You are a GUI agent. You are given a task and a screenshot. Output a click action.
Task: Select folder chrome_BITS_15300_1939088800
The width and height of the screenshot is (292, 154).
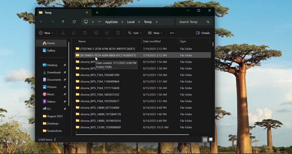[x=143, y=127]
